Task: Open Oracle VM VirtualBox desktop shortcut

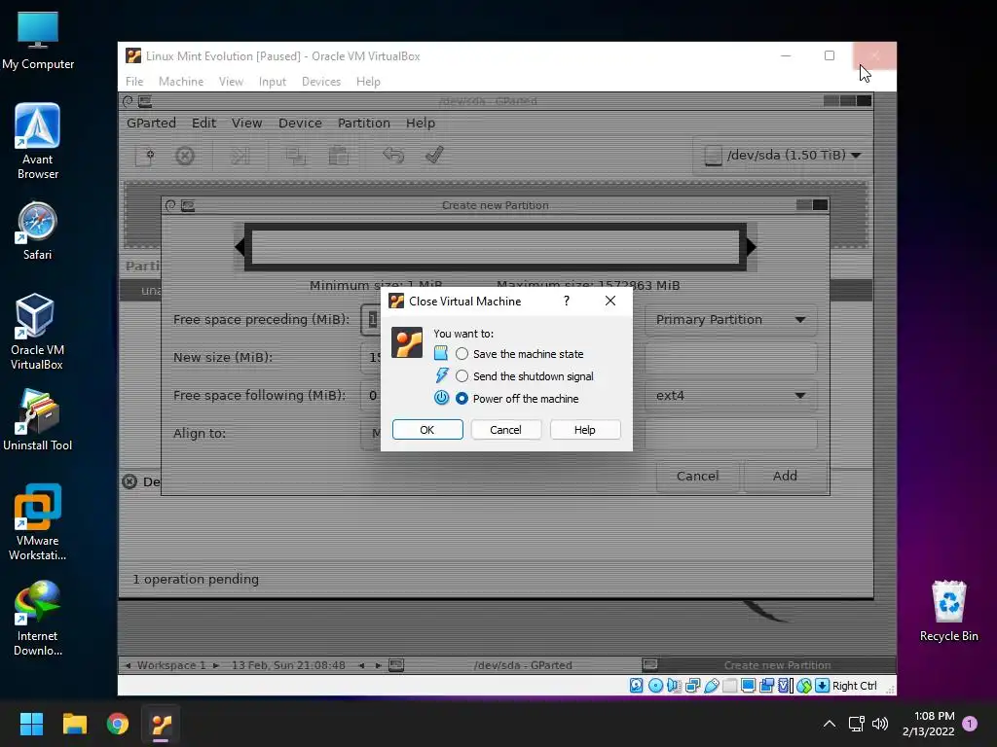Action: click(x=37, y=332)
